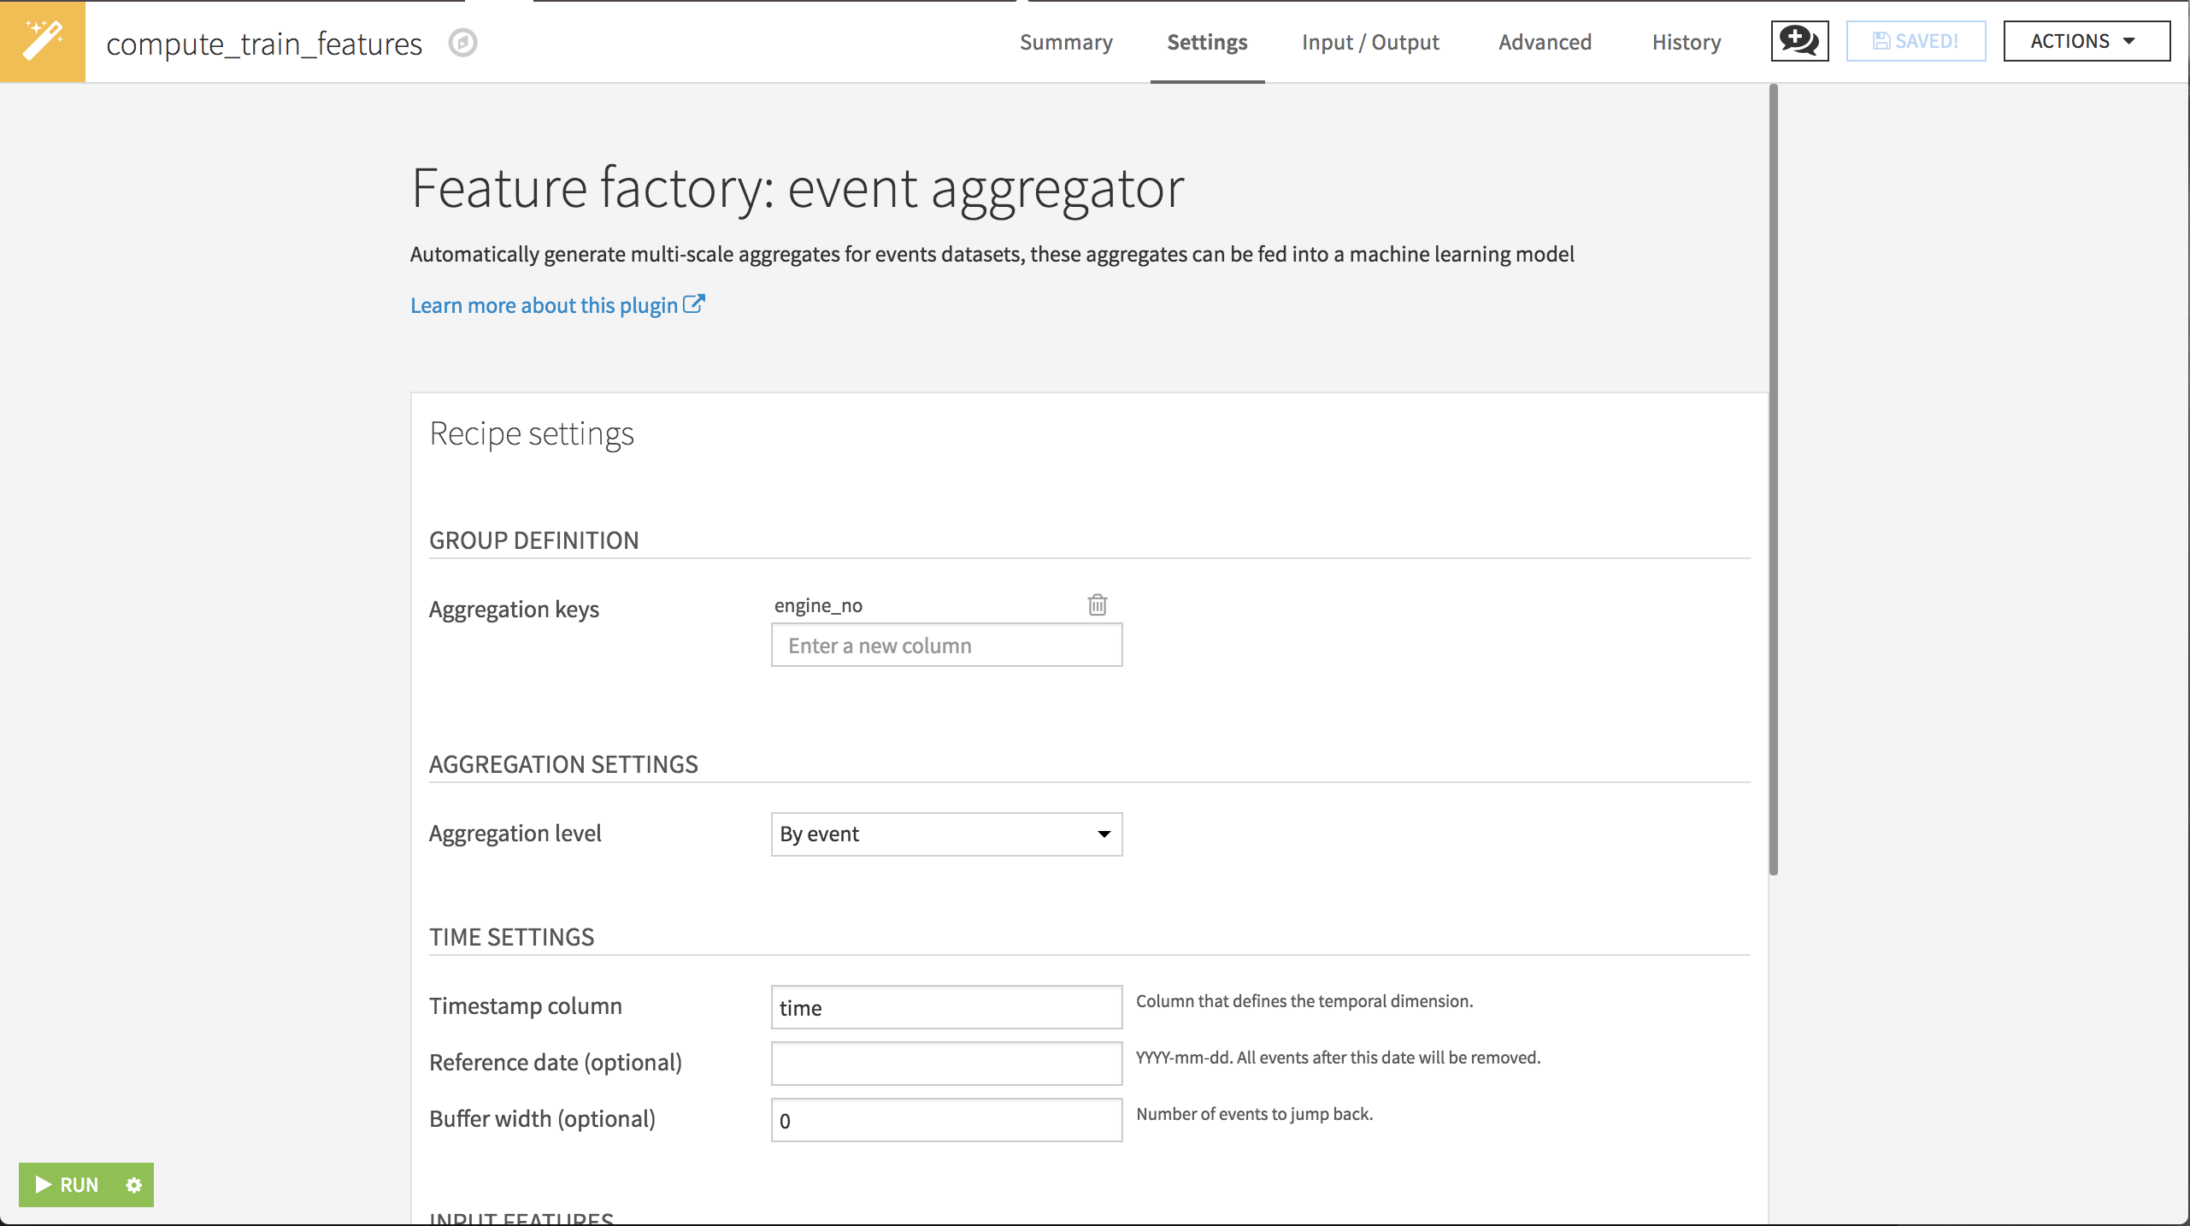
Task: Click the Buffer width (optional) label
Action: tap(542, 1119)
